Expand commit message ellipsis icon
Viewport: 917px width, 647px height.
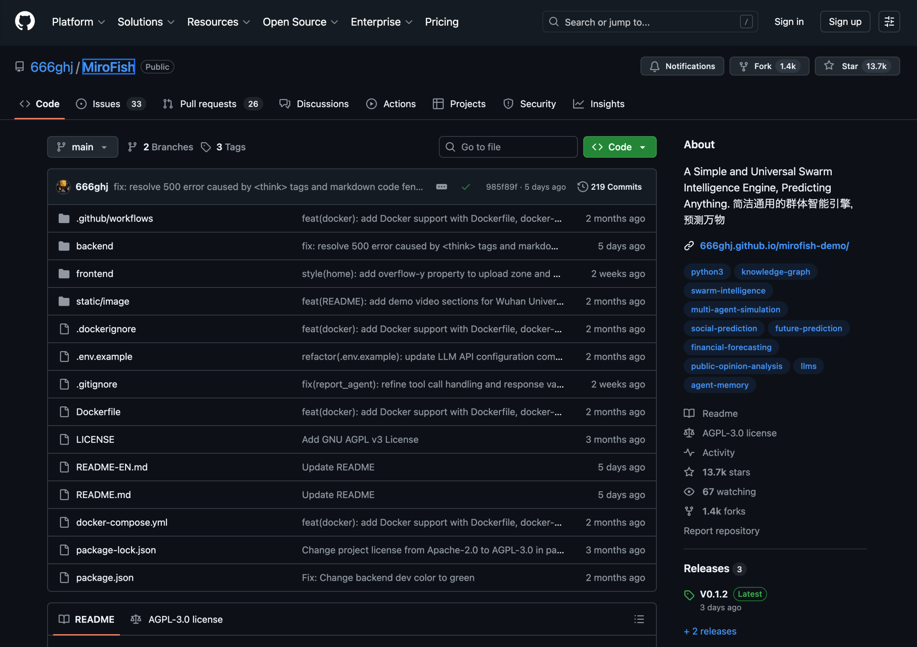point(441,187)
